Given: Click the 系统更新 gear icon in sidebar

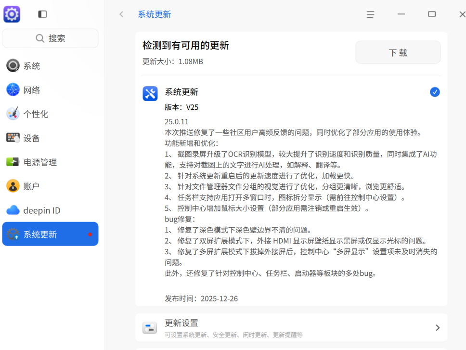Looking at the screenshot, I should [x=13, y=234].
